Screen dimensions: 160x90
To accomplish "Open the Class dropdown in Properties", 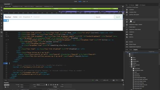I will 40,85.
